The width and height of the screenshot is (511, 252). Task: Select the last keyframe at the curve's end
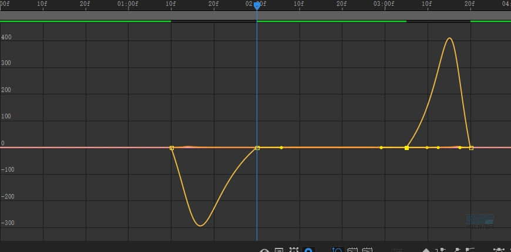coord(471,148)
